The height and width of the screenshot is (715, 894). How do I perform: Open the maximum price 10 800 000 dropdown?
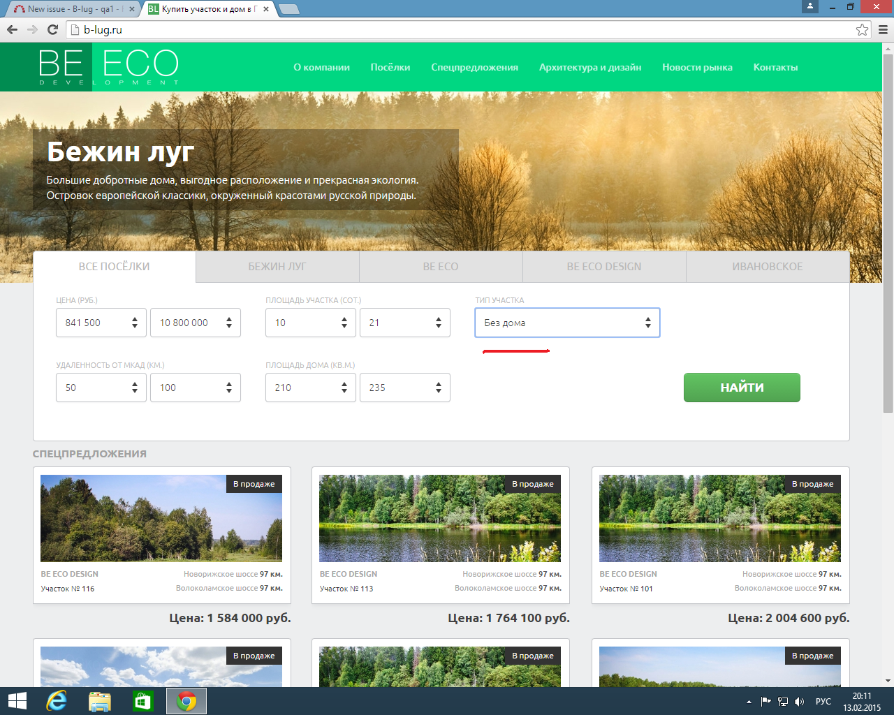pos(196,323)
